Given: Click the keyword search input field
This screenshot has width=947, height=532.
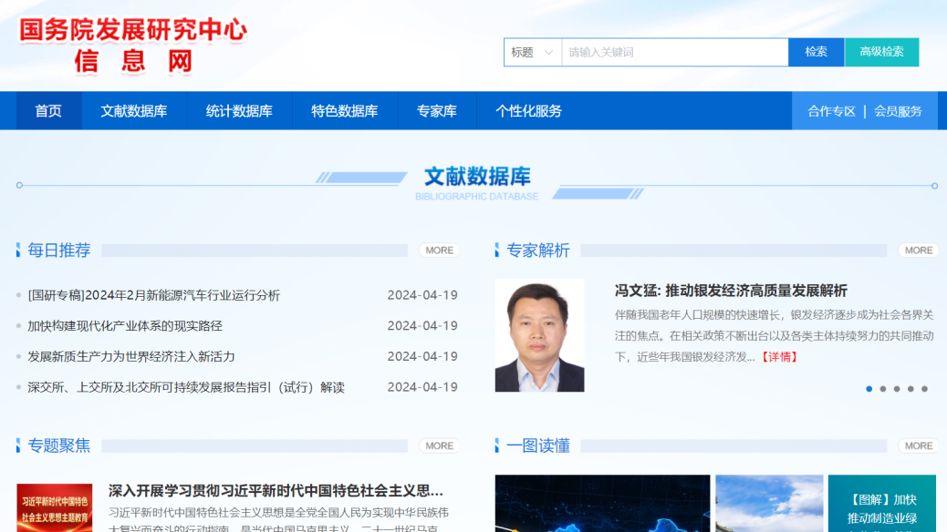Looking at the screenshot, I should pos(673,53).
